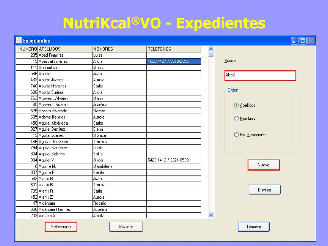Click the Alducin A. surname cell

point(65,216)
